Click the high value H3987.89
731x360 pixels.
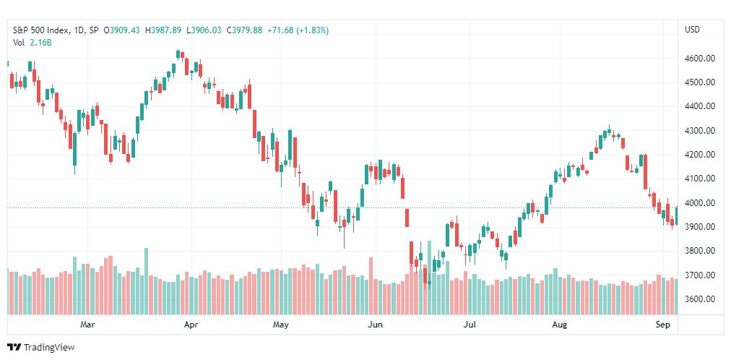163,30
